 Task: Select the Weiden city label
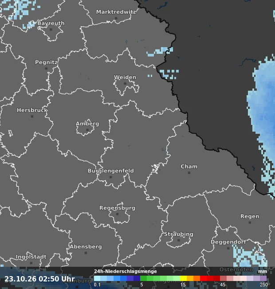coord(125,77)
